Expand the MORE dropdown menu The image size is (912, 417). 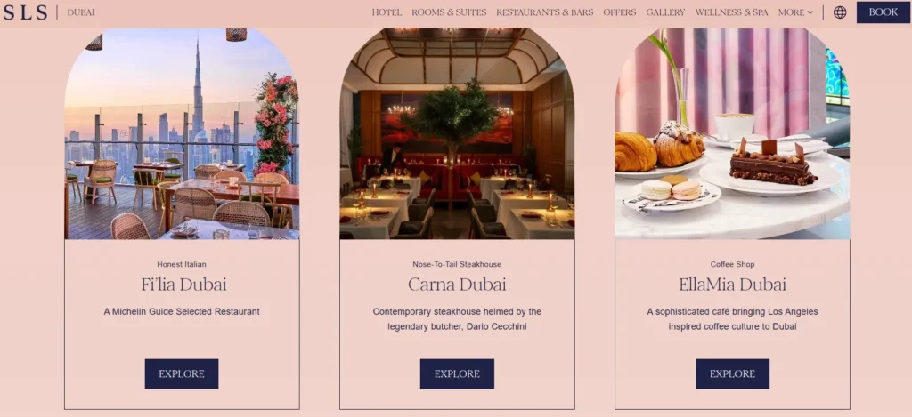pos(795,12)
